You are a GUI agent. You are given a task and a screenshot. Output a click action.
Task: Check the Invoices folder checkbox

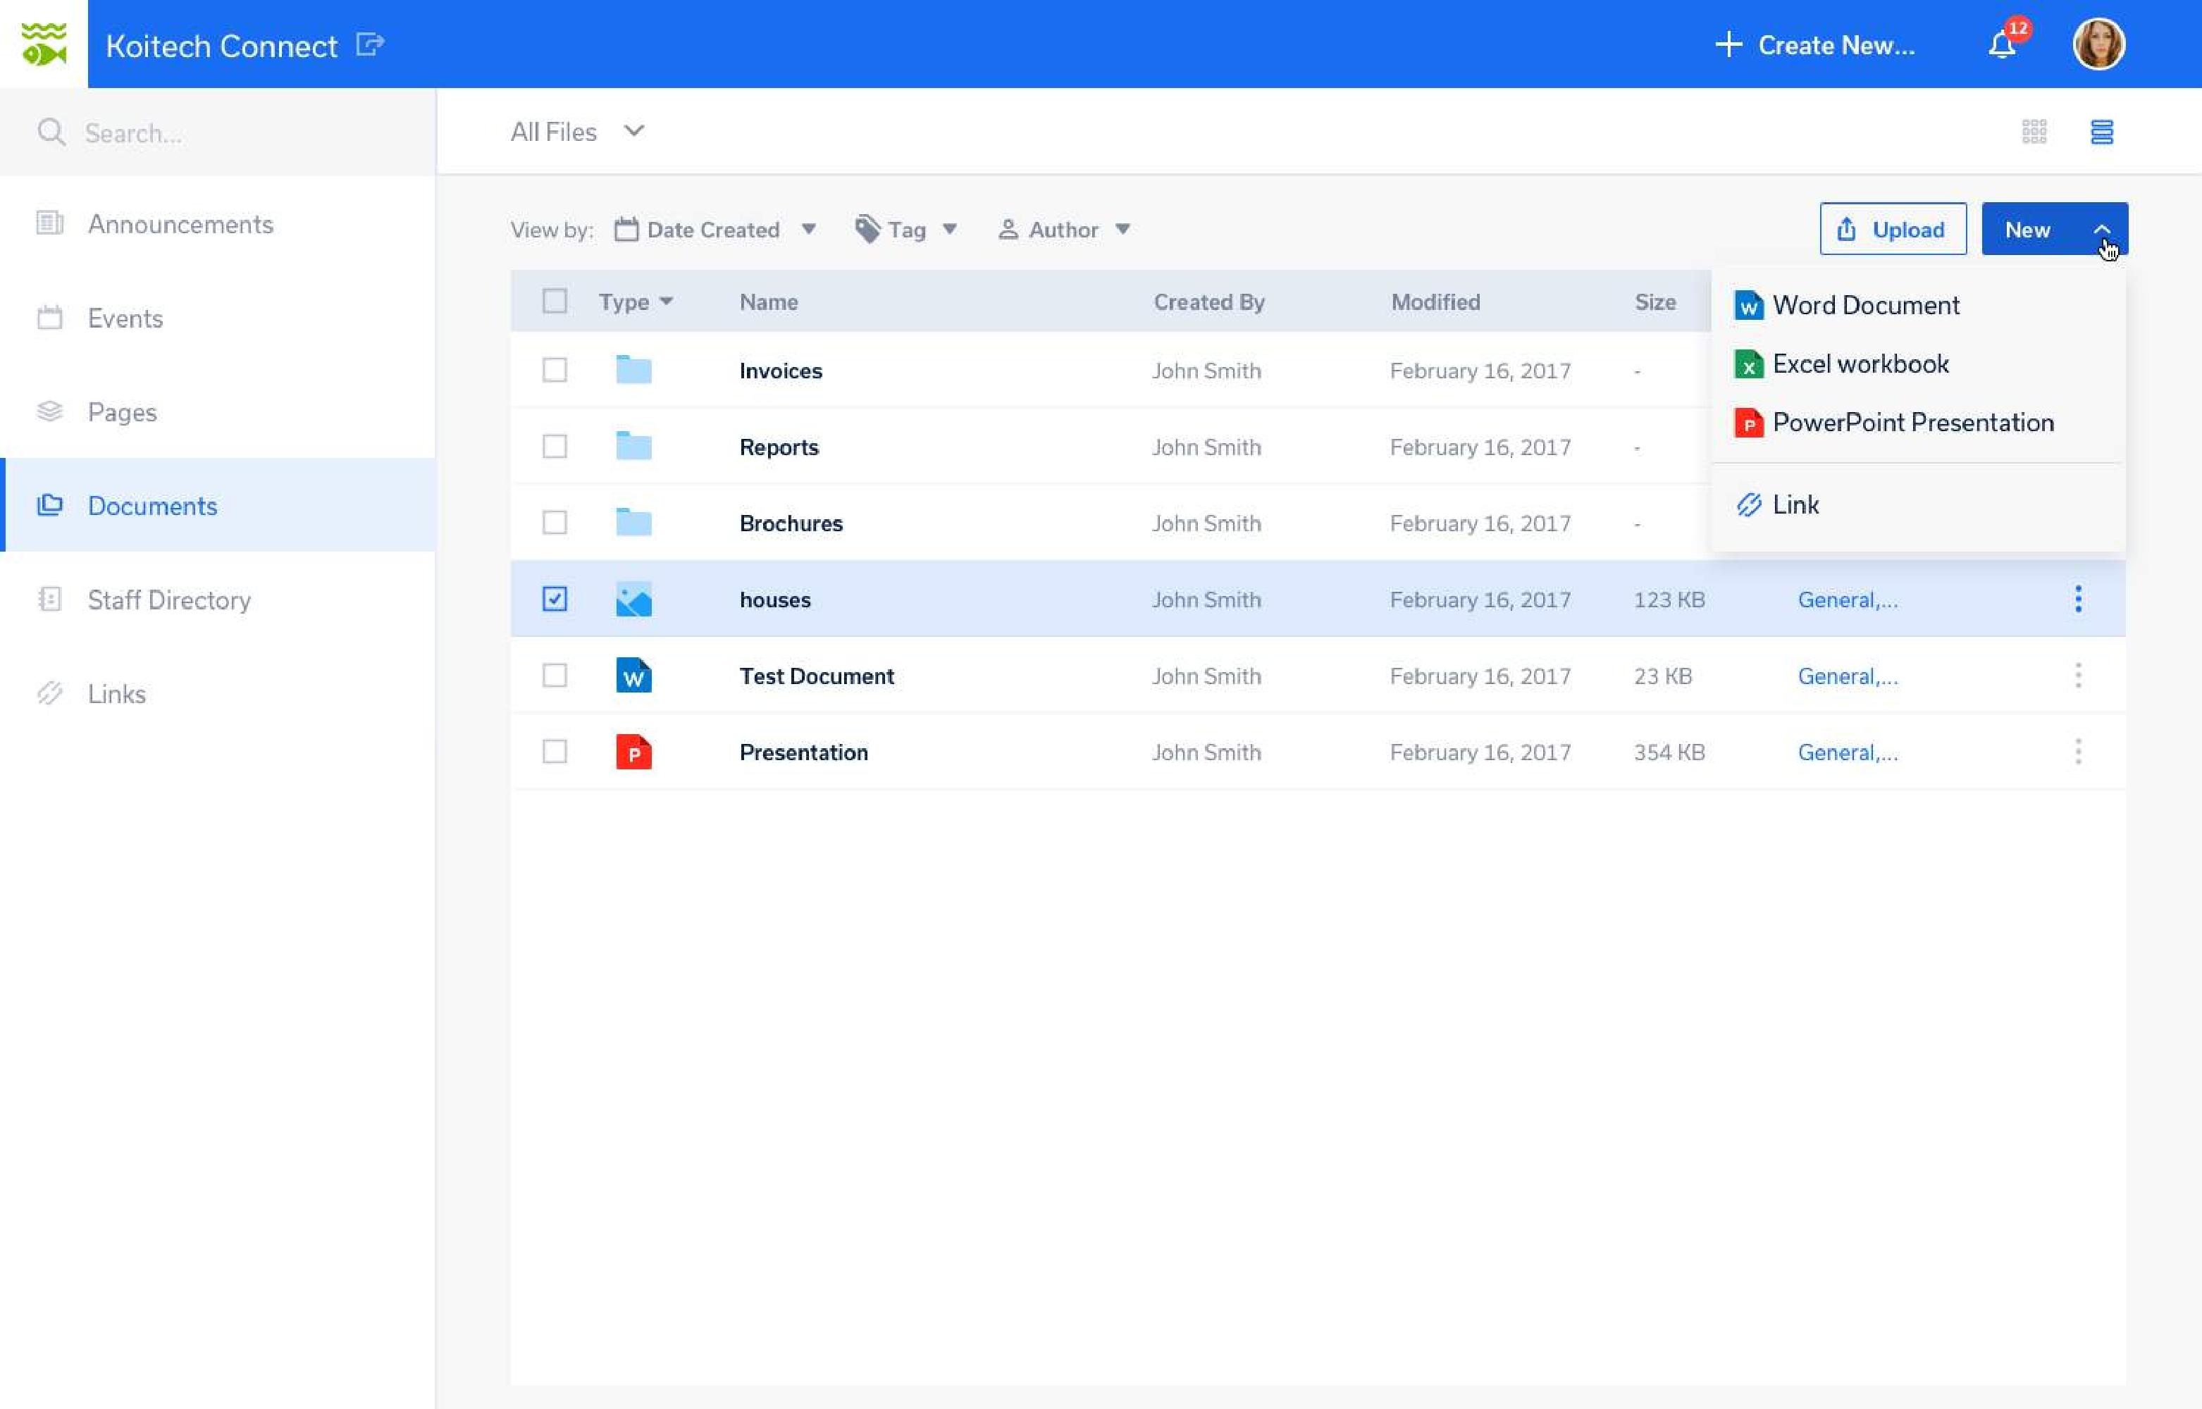(555, 371)
